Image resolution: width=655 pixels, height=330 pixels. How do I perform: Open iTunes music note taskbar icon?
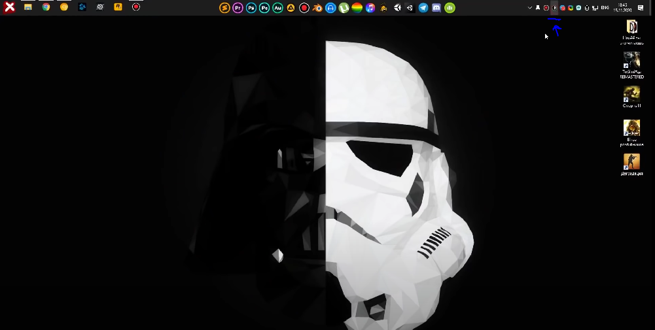coord(370,8)
